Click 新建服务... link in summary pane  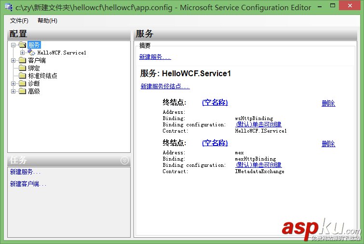tap(155, 57)
